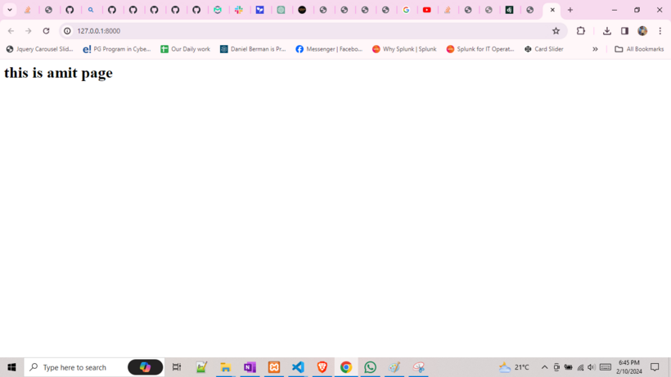
Task: View site information icon in address bar
Action: coord(67,31)
